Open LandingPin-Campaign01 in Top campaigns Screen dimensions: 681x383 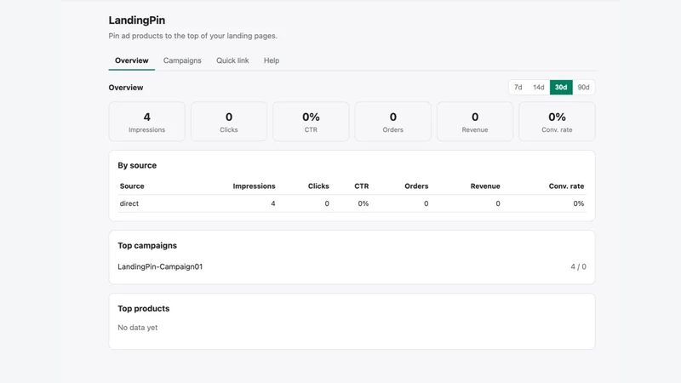click(160, 266)
